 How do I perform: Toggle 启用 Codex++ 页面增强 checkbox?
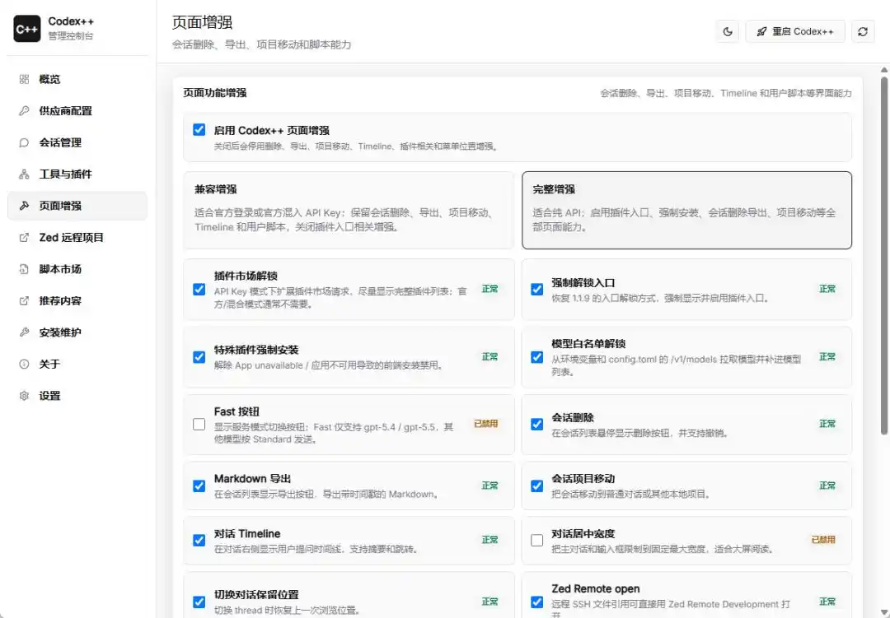point(199,130)
